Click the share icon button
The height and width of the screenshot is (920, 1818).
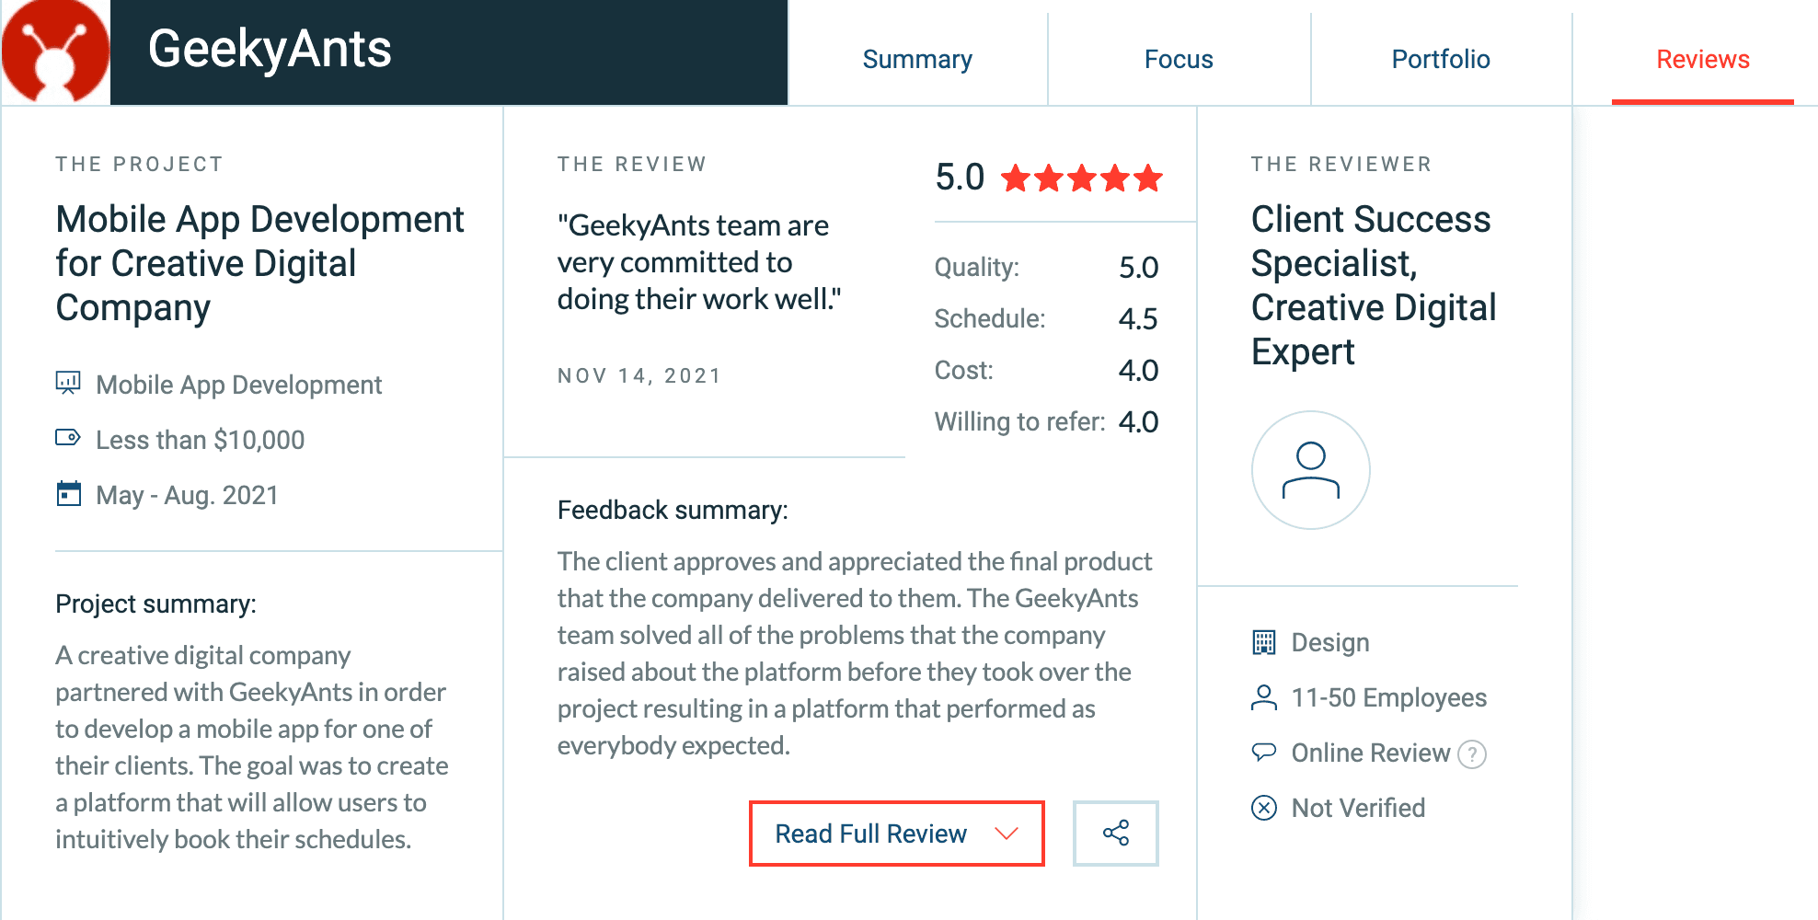[1115, 834]
